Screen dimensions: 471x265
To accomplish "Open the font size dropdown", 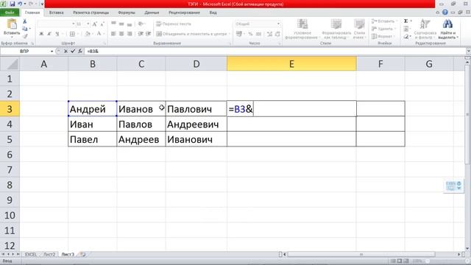I will tap(88, 24).
